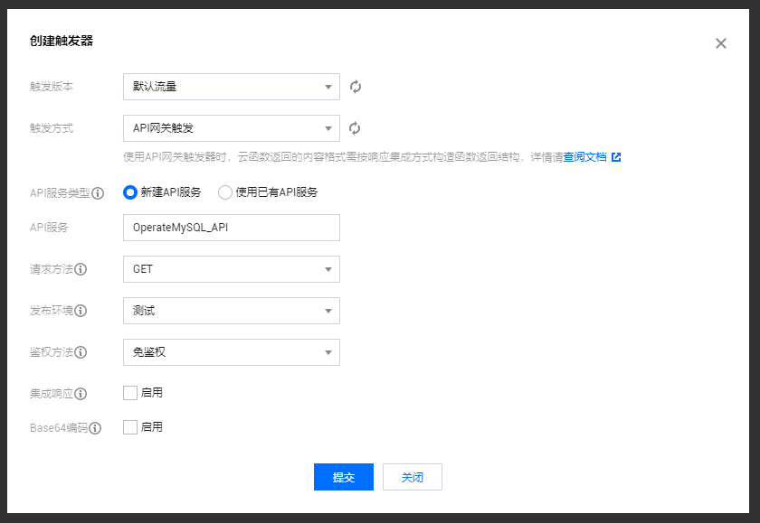Expand the 测试 publish environment dropdown
Viewport: 760px width, 523px height.
(231, 310)
